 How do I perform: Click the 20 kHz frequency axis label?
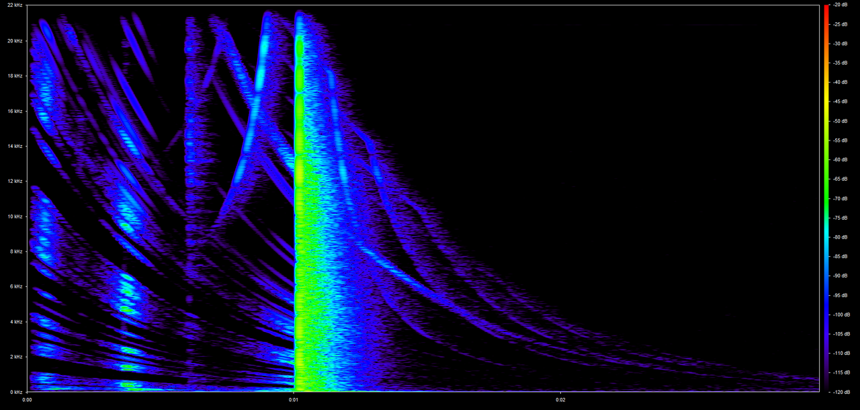pyautogui.click(x=15, y=41)
